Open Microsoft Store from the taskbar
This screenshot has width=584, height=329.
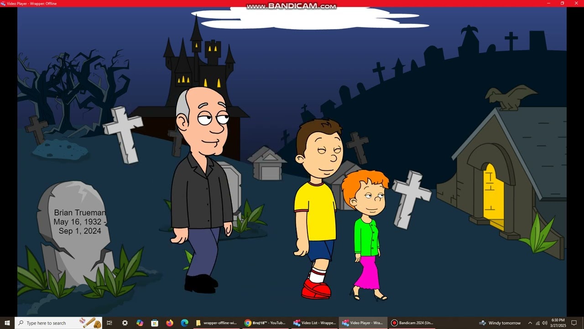point(155,323)
